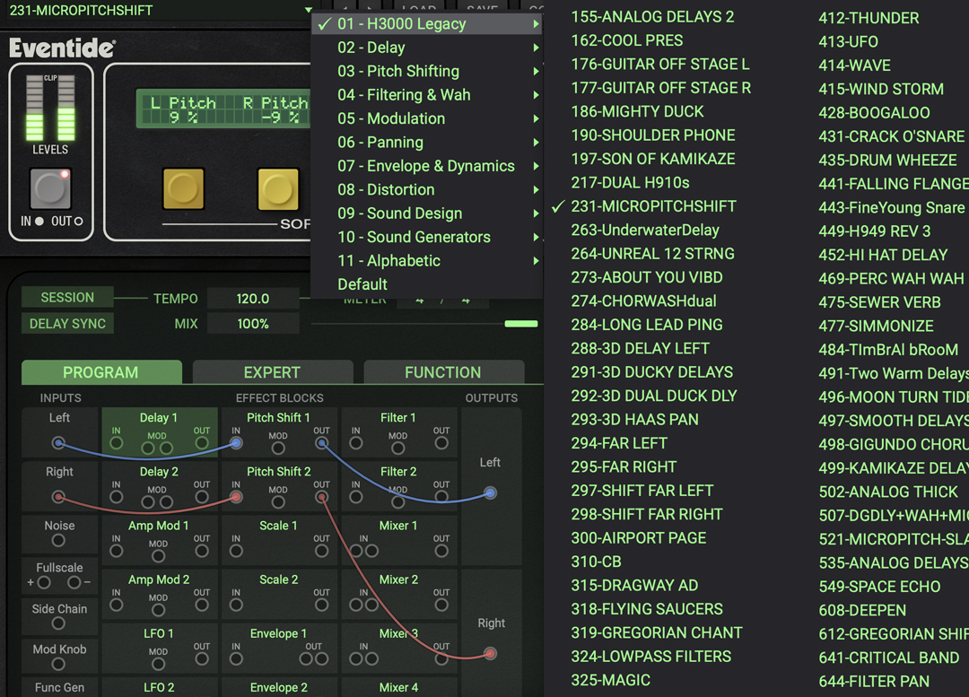Click the TEMPO value field 120.0
Image resolution: width=969 pixels, height=697 pixels.
pyautogui.click(x=253, y=299)
